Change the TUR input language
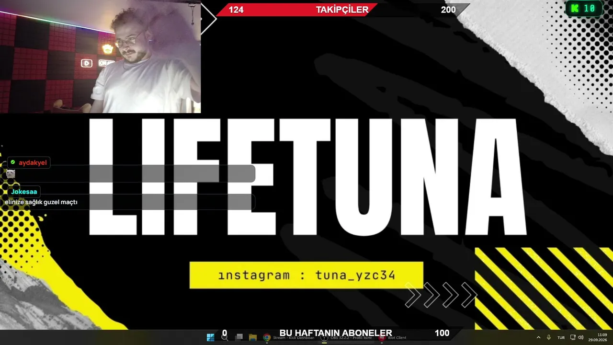 pos(561,337)
